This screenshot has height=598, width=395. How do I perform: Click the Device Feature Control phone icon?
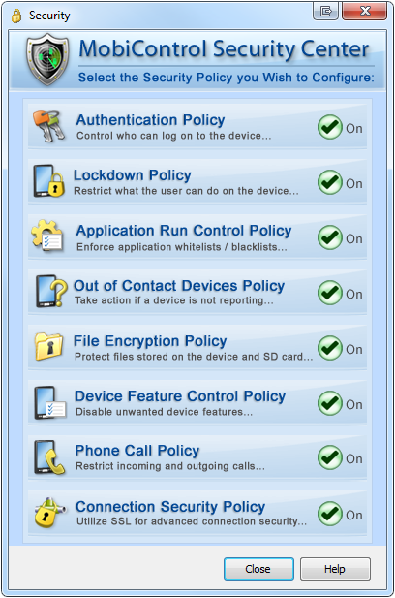coord(50,402)
